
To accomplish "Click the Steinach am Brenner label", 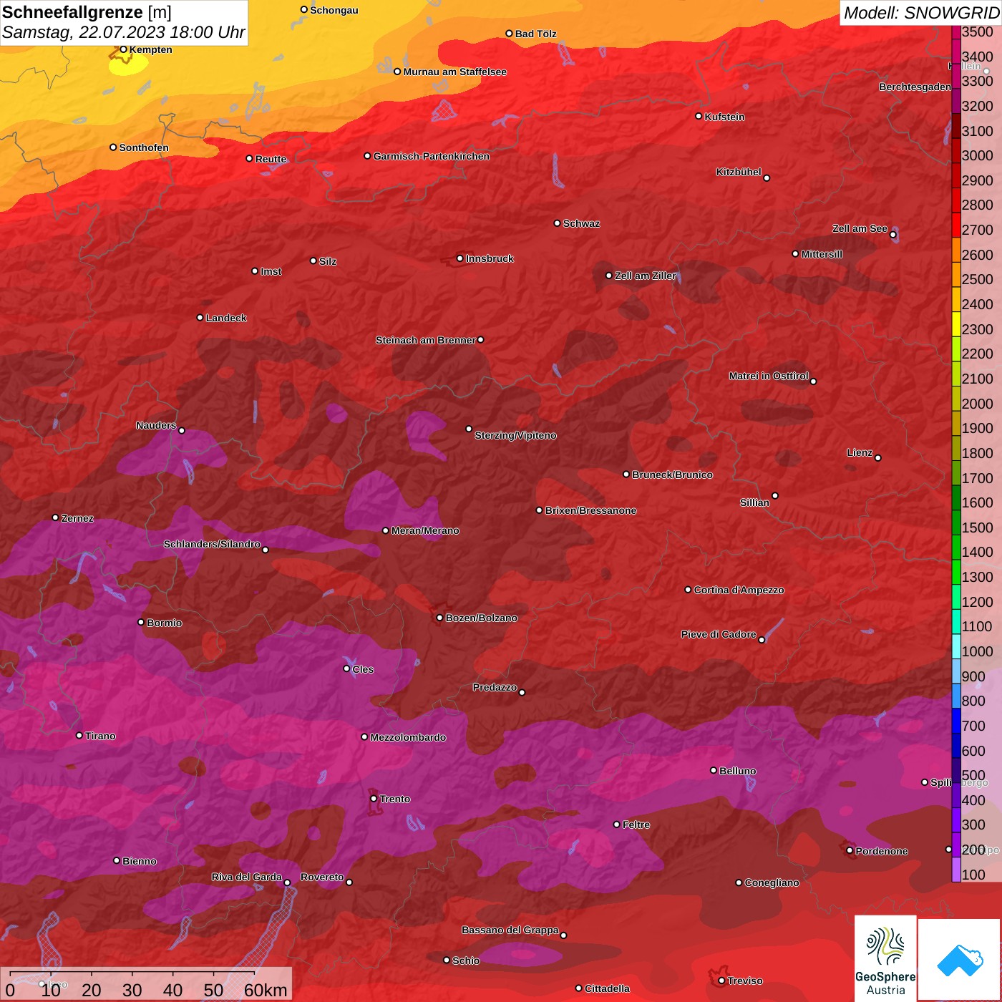I will (425, 340).
